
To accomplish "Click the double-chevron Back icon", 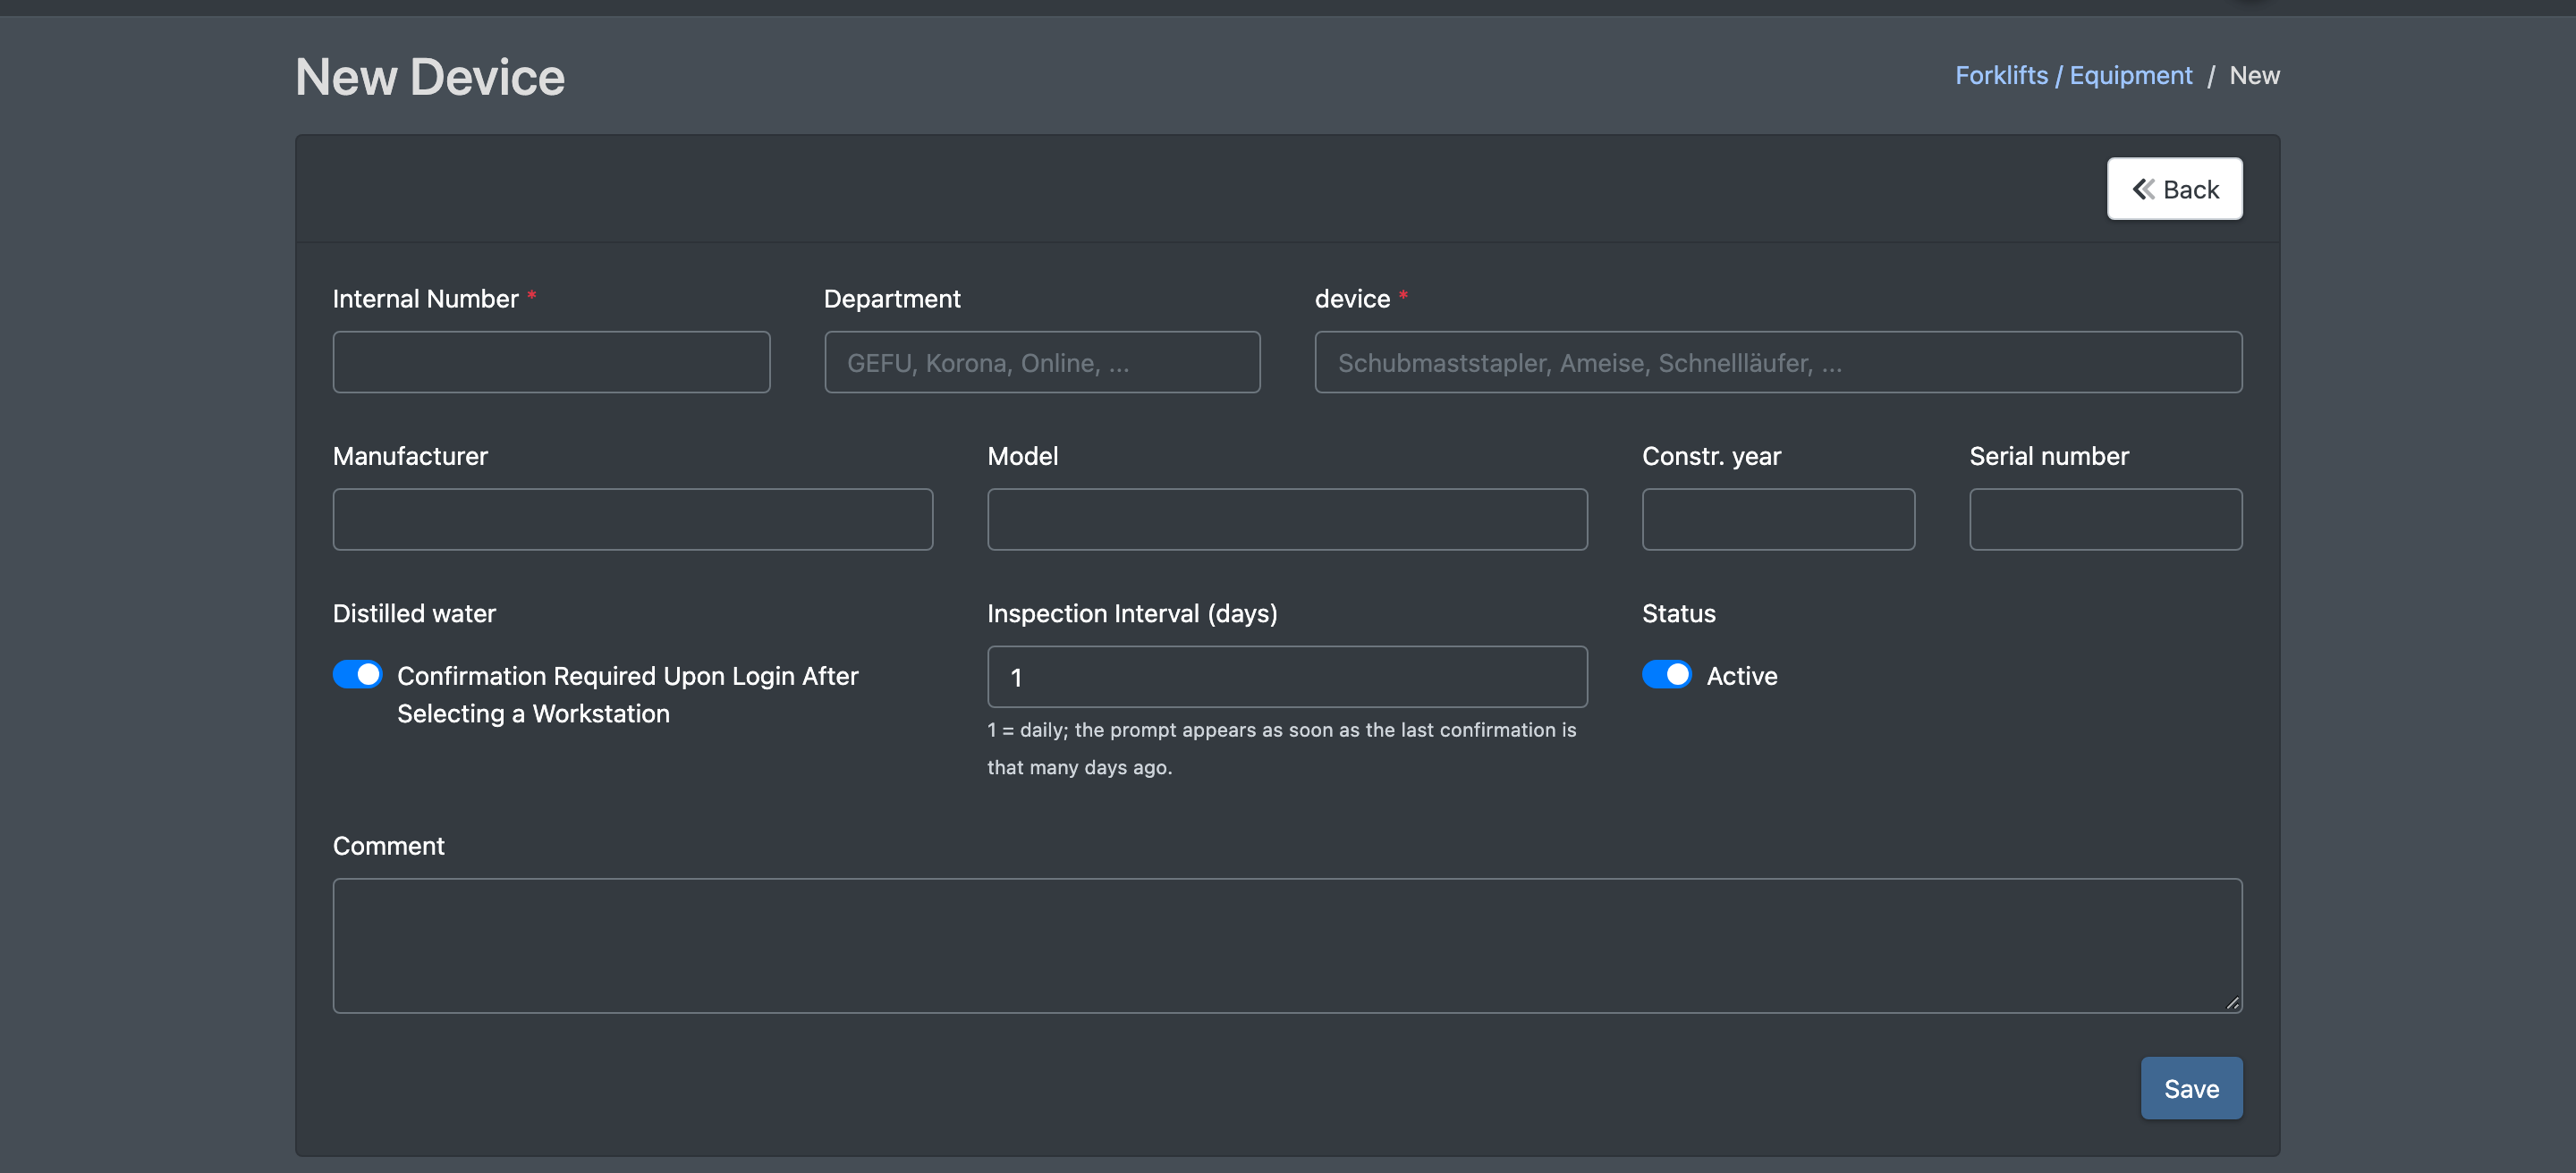I will [2142, 189].
